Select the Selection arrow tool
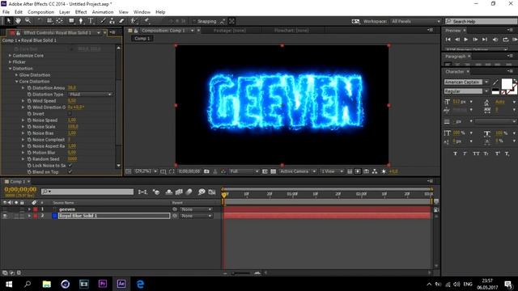The width and height of the screenshot is (518, 291). click(x=9, y=21)
